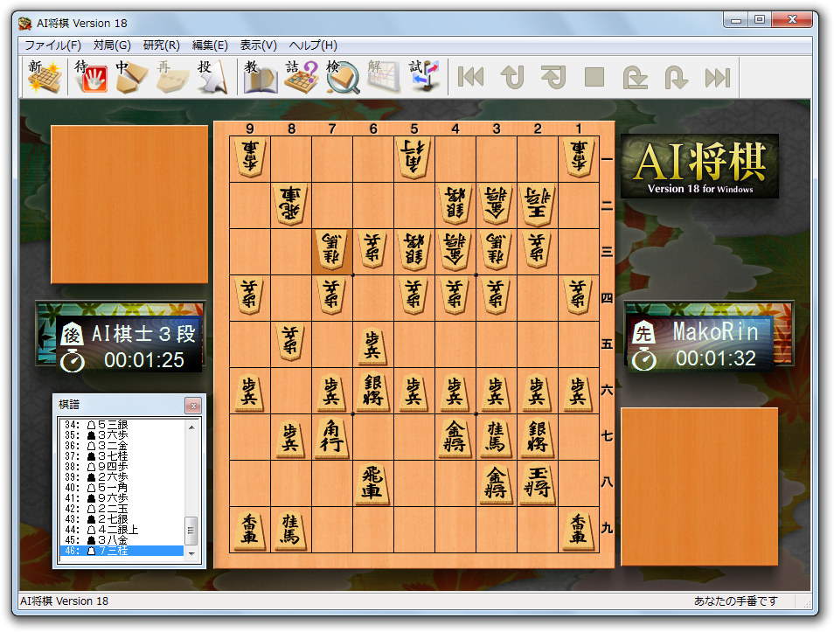Select move 37 ３七桂 in kifu
Screen dimensions: 834x632
pyautogui.click(x=122, y=456)
